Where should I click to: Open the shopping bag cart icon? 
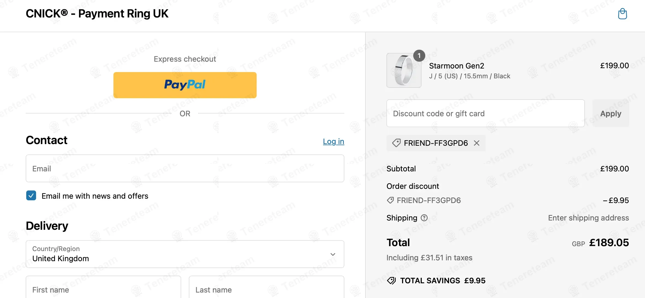[622, 14]
